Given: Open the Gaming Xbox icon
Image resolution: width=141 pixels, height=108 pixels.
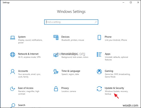Looking at the screenshot, I should [x=99, y=72].
